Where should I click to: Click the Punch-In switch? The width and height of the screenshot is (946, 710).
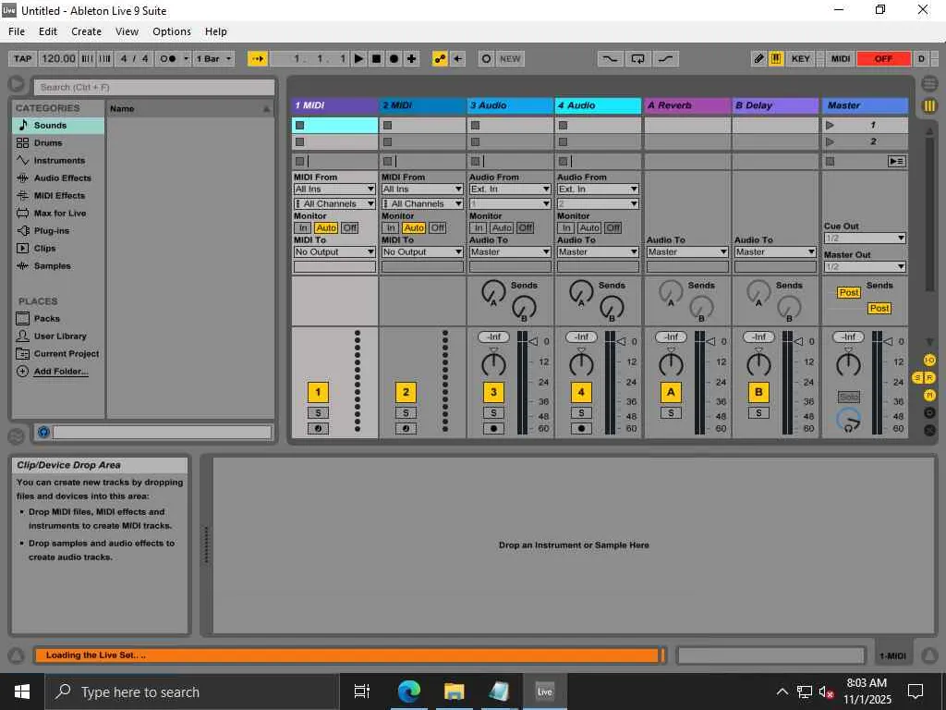point(610,58)
